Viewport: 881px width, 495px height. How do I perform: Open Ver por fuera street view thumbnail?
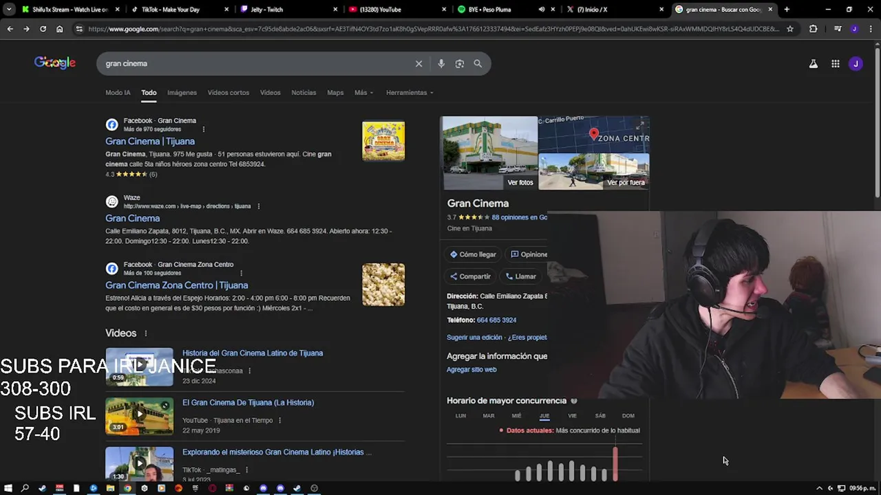pos(594,172)
